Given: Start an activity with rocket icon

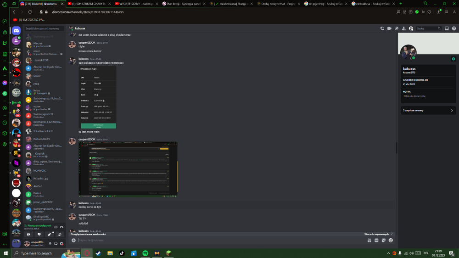Looking at the screenshot, I should click(50, 234).
